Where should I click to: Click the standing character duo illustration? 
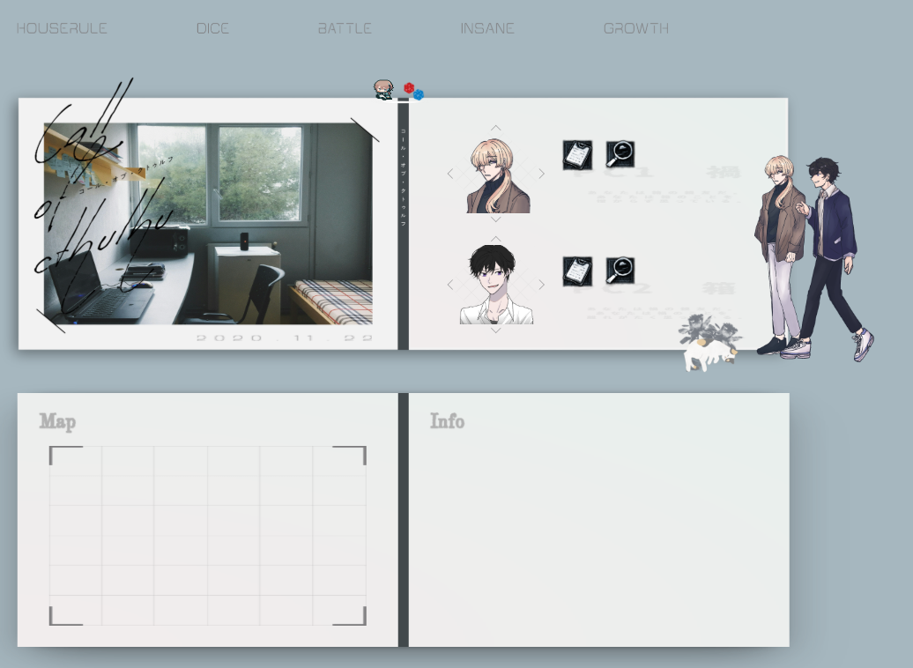(x=813, y=257)
